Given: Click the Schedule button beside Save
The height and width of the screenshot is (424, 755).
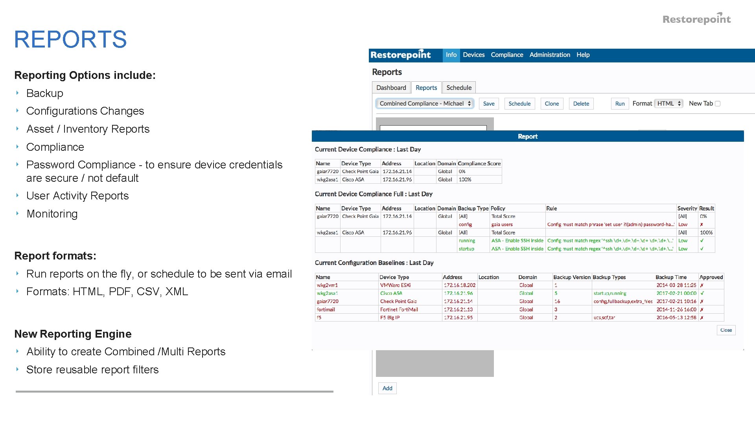Looking at the screenshot, I should click(519, 104).
